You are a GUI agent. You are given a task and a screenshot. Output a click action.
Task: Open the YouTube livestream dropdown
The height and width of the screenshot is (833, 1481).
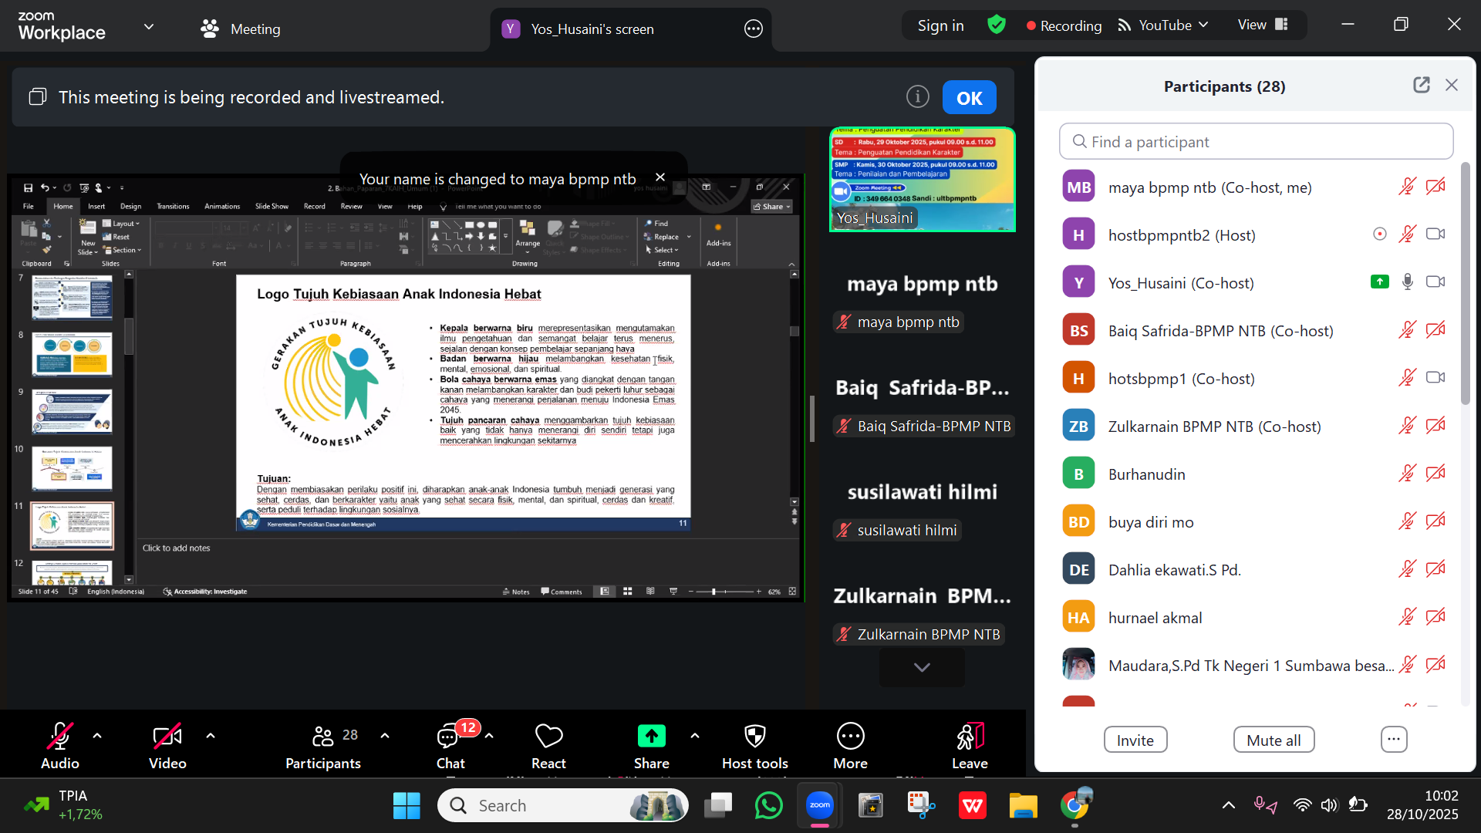[x=1163, y=25]
